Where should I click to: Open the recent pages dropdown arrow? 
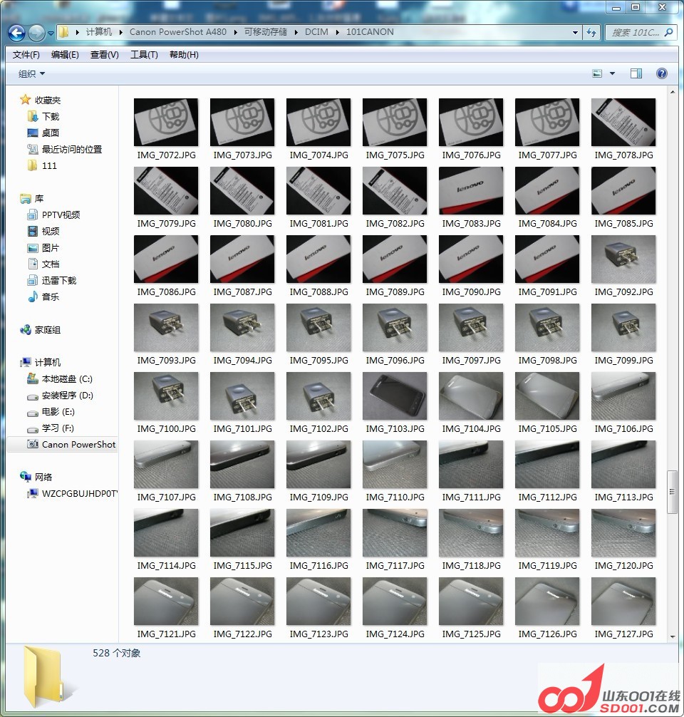pos(51,33)
